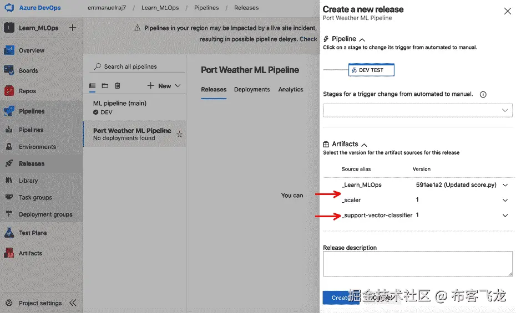The width and height of the screenshot is (516, 313).
Task: Open version dropdown for _support-vector-classifier
Action: coord(505,215)
